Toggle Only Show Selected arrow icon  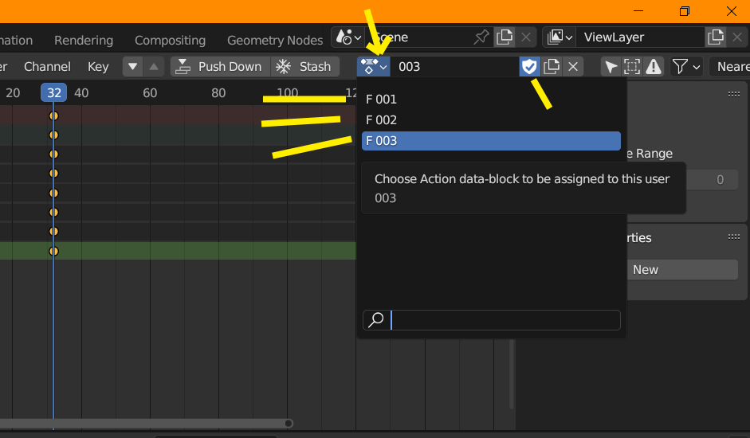click(611, 67)
